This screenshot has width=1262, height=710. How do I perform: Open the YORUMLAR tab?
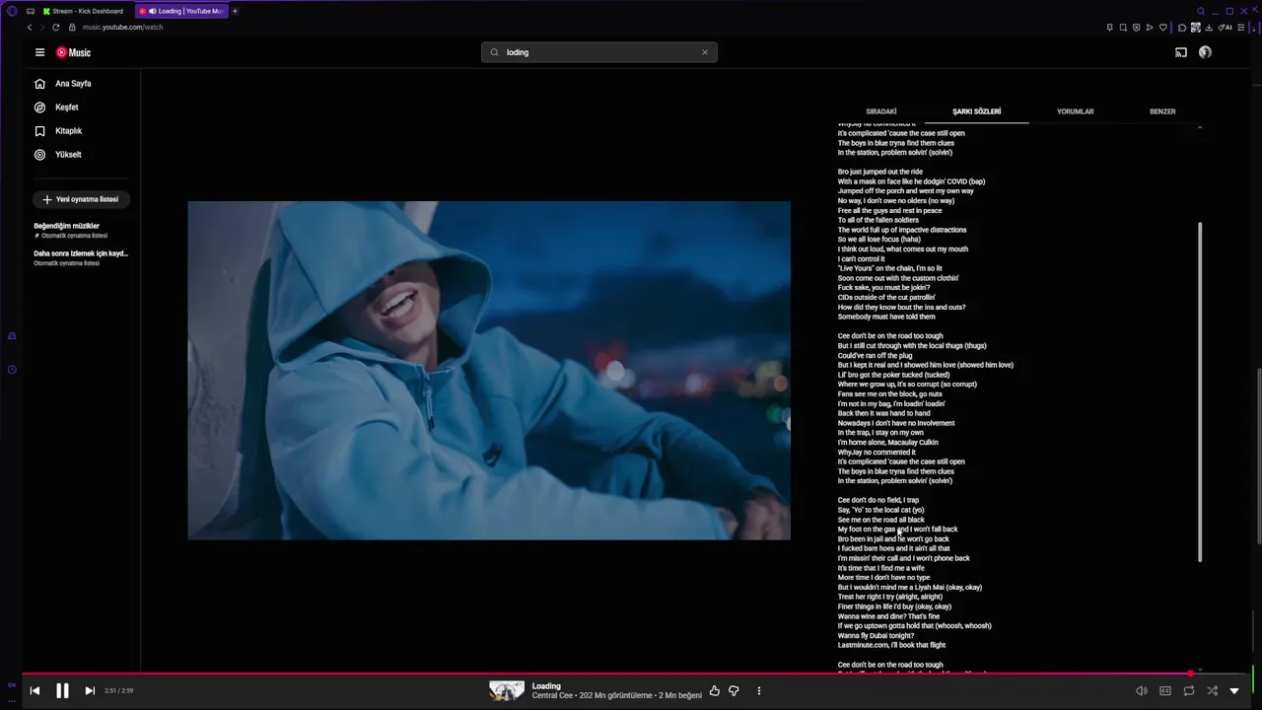(1076, 111)
